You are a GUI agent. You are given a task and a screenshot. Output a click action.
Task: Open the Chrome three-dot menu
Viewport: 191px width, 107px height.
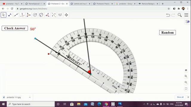(x=188, y=9)
